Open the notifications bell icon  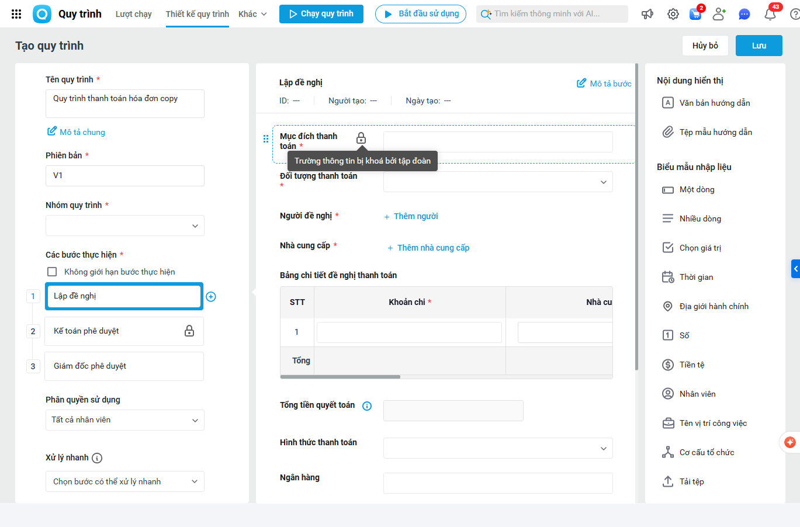click(x=770, y=15)
